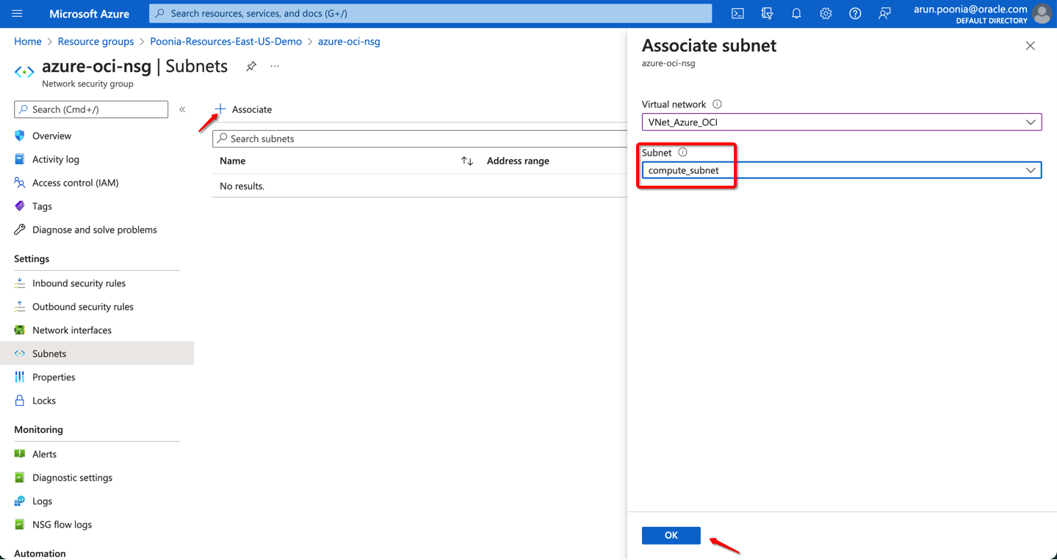The width and height of the screenshot is (1057, 560).
Task: Go to Activity log
Action: pyautogui.click(x=56, y=159)
